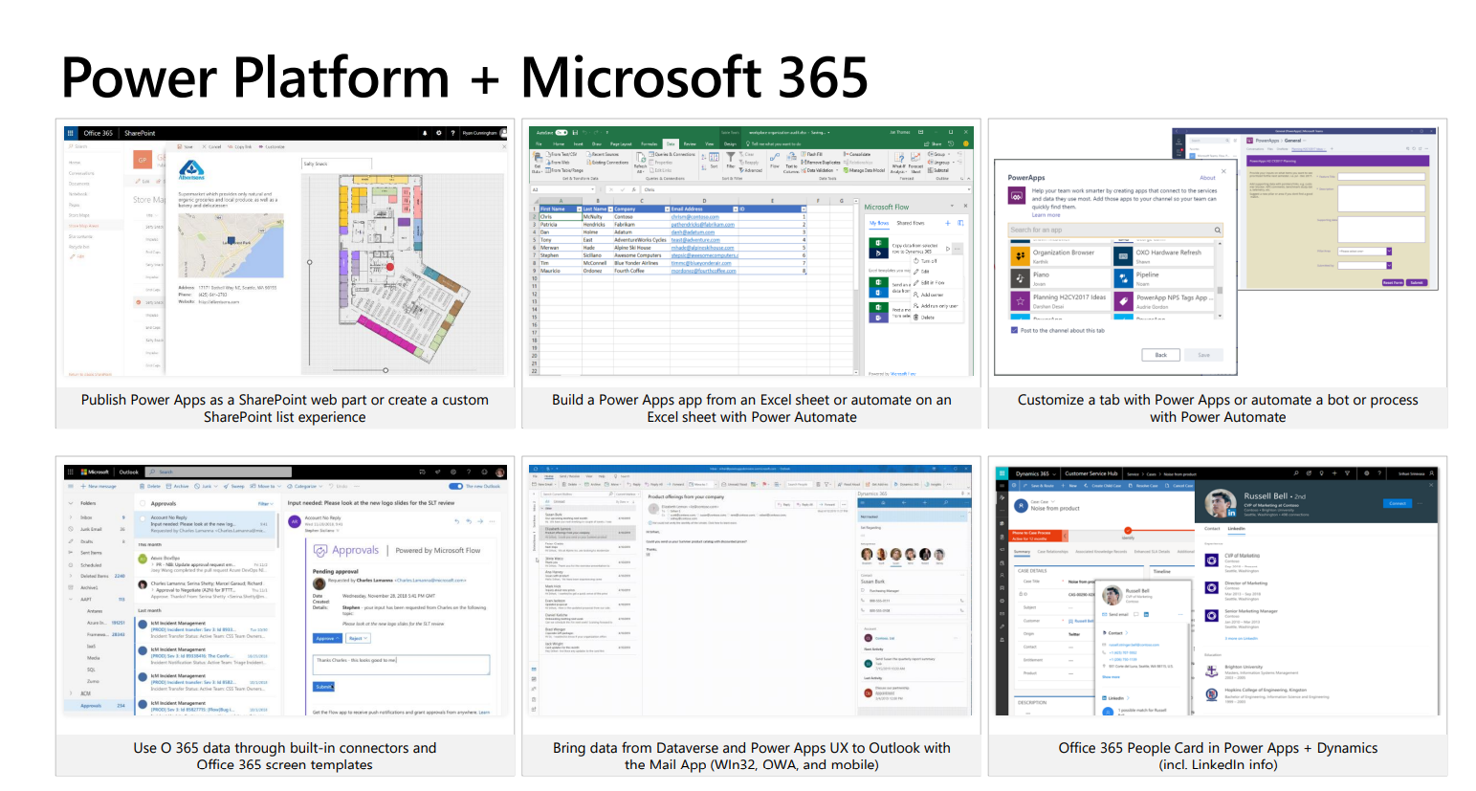Click the SharePoint help question mark

(x=452, y=133)
